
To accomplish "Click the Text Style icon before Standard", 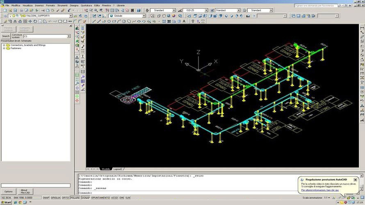I will click(x=147, y=11).
